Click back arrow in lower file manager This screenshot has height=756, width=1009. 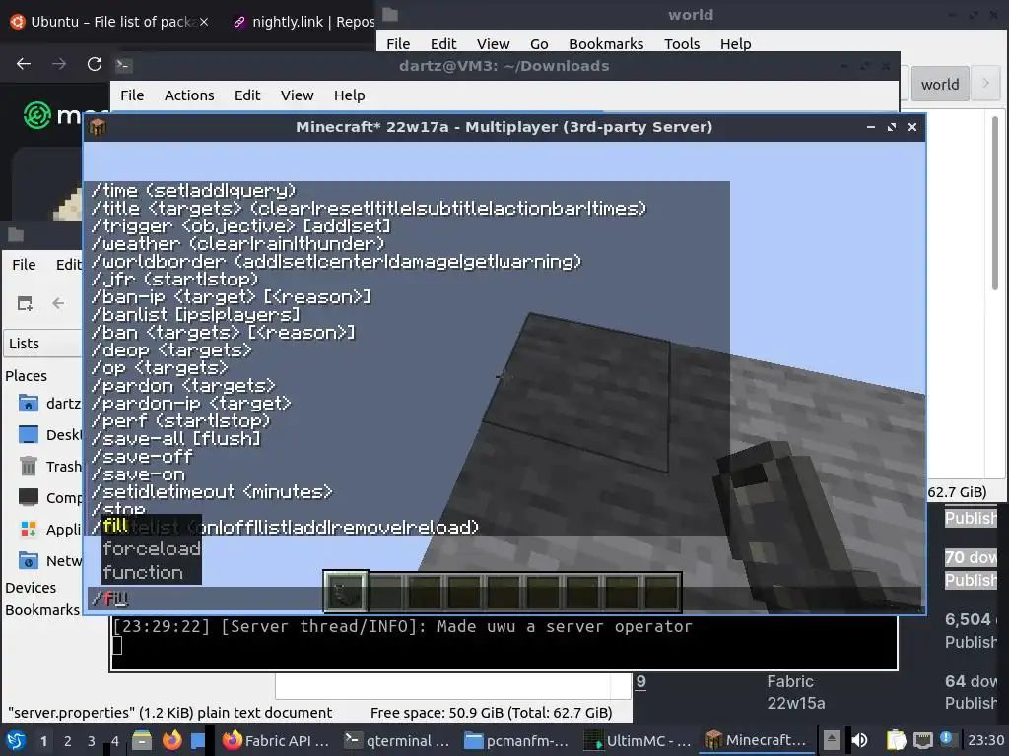coord(58,303)
